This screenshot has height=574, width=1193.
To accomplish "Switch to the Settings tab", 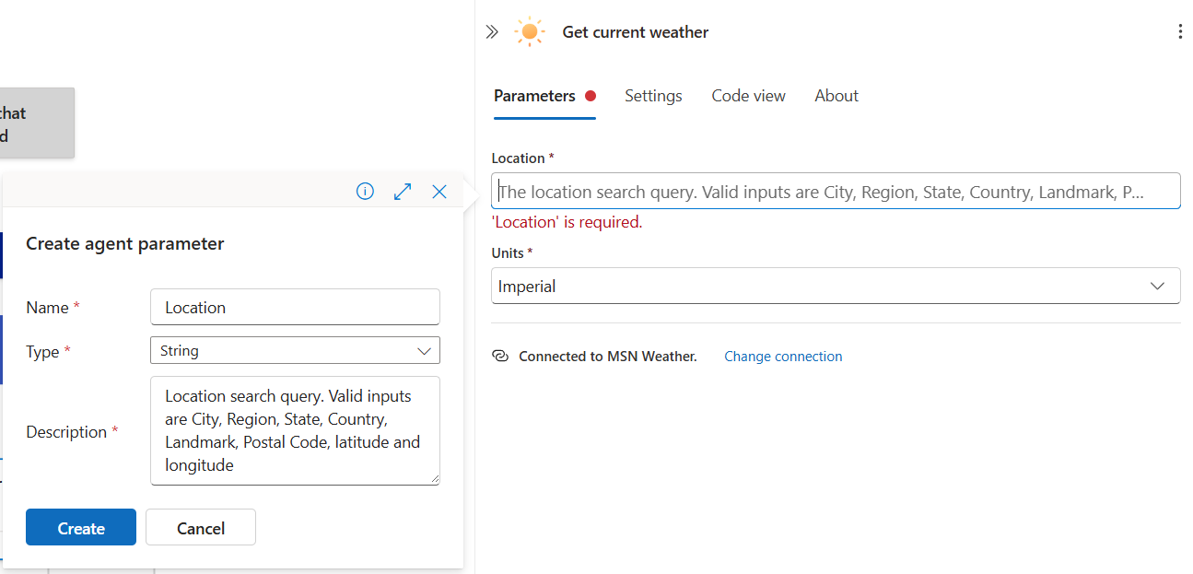I will pyautogui.click(x=653, y=95).
